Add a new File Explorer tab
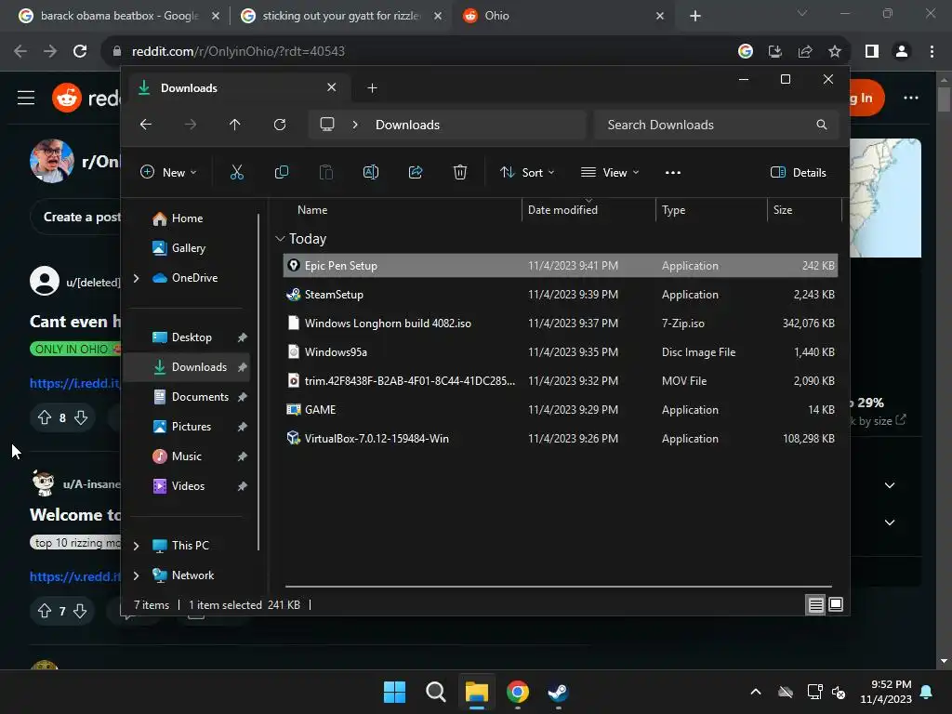952x714 pixels. [x=372, y=88]
